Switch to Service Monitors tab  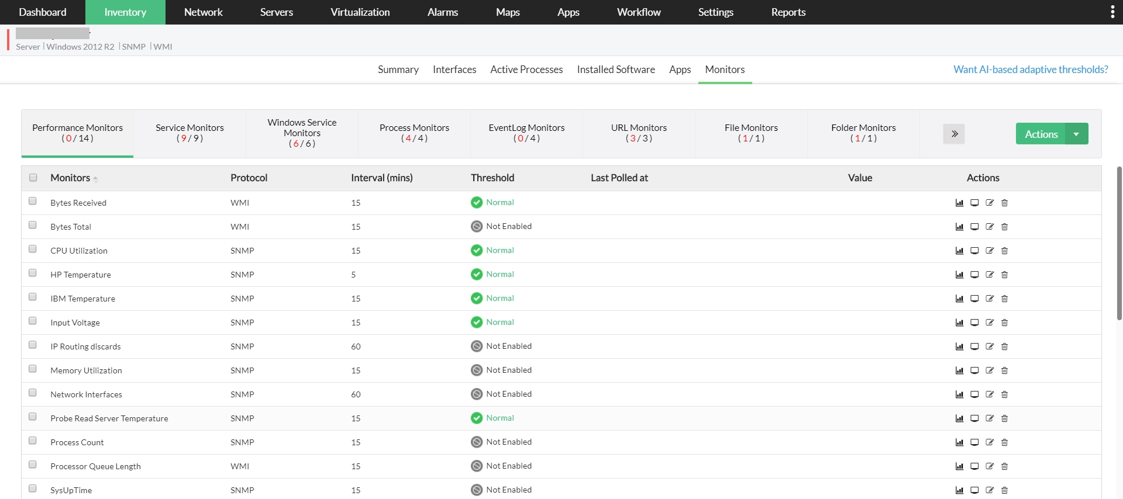coord(190,133)
